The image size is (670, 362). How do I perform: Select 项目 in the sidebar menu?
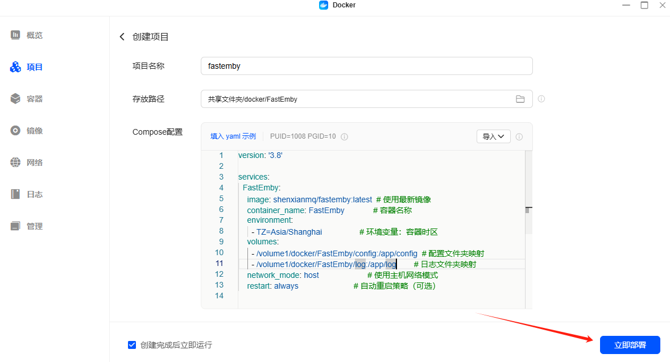coord(34,67)
